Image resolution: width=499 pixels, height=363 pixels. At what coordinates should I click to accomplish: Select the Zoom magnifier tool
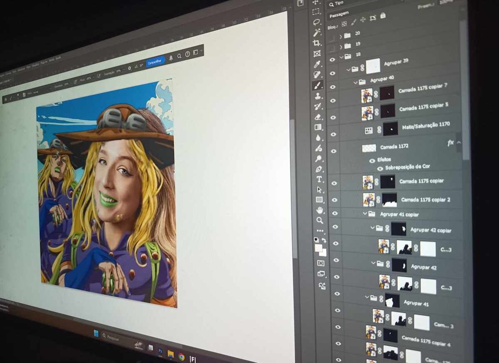320,220
